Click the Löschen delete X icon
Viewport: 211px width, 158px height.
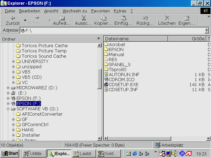coord(167,18)
